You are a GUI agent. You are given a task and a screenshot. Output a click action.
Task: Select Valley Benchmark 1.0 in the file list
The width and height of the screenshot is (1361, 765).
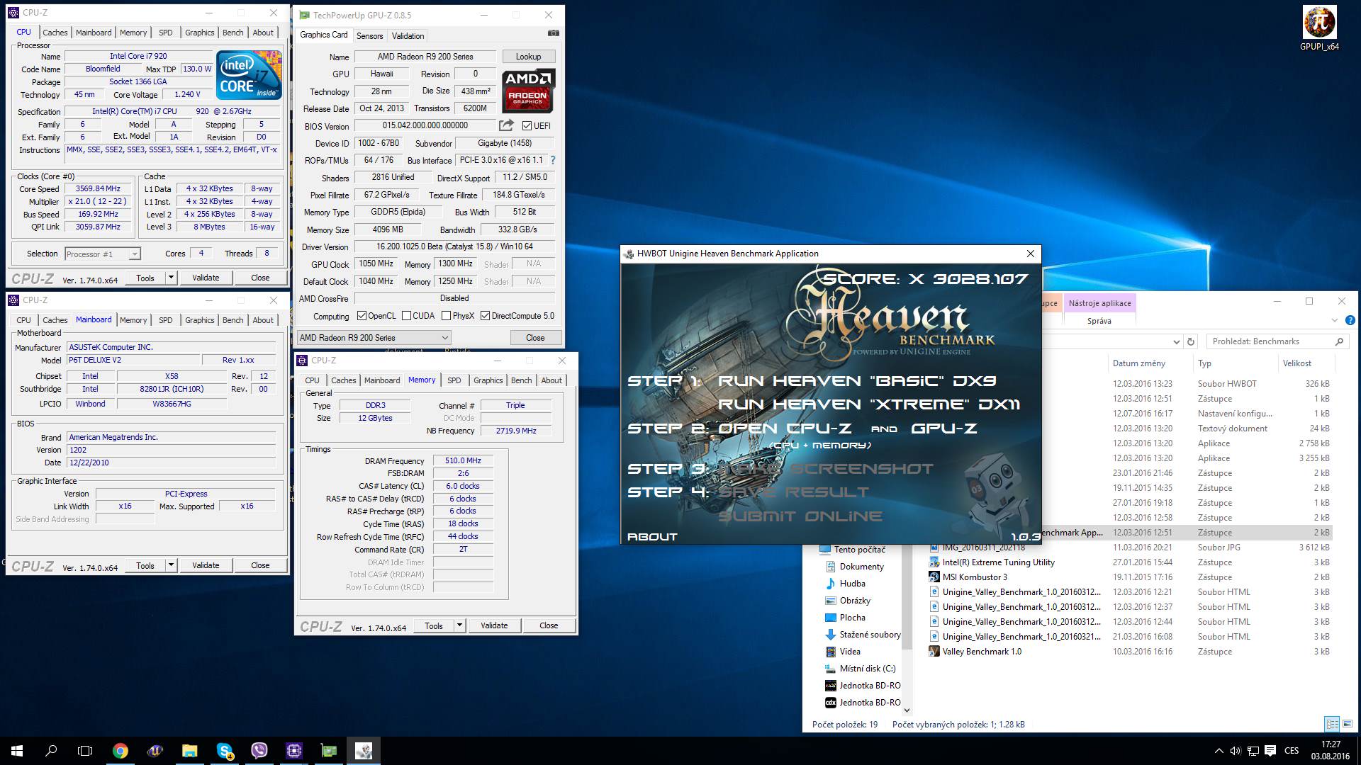pyautogui.click(x=982, y=652)
